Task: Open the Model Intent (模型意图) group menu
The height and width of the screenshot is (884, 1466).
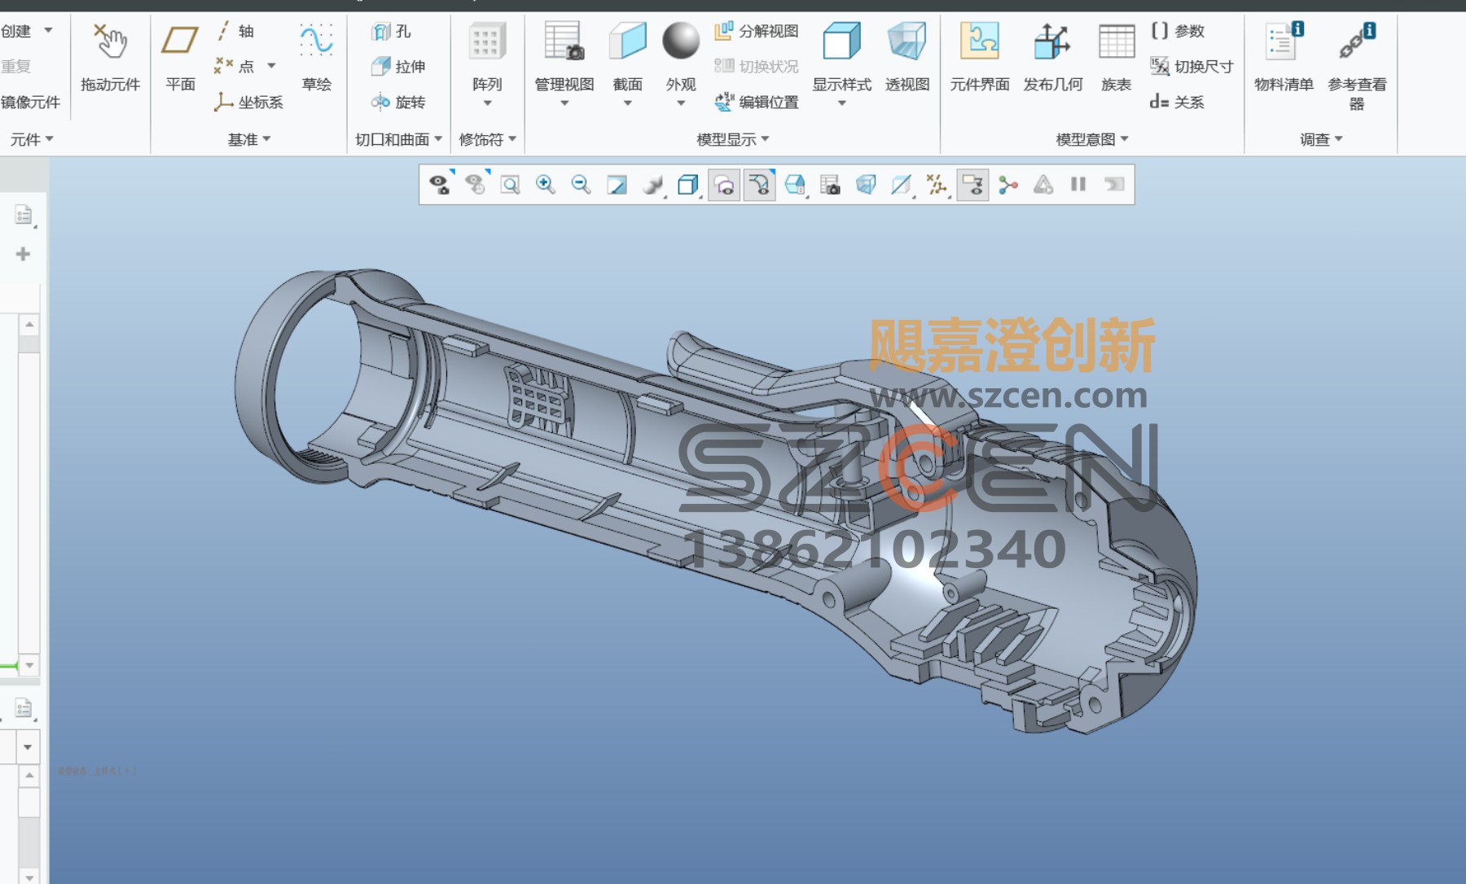Action: click(1092, 139)
